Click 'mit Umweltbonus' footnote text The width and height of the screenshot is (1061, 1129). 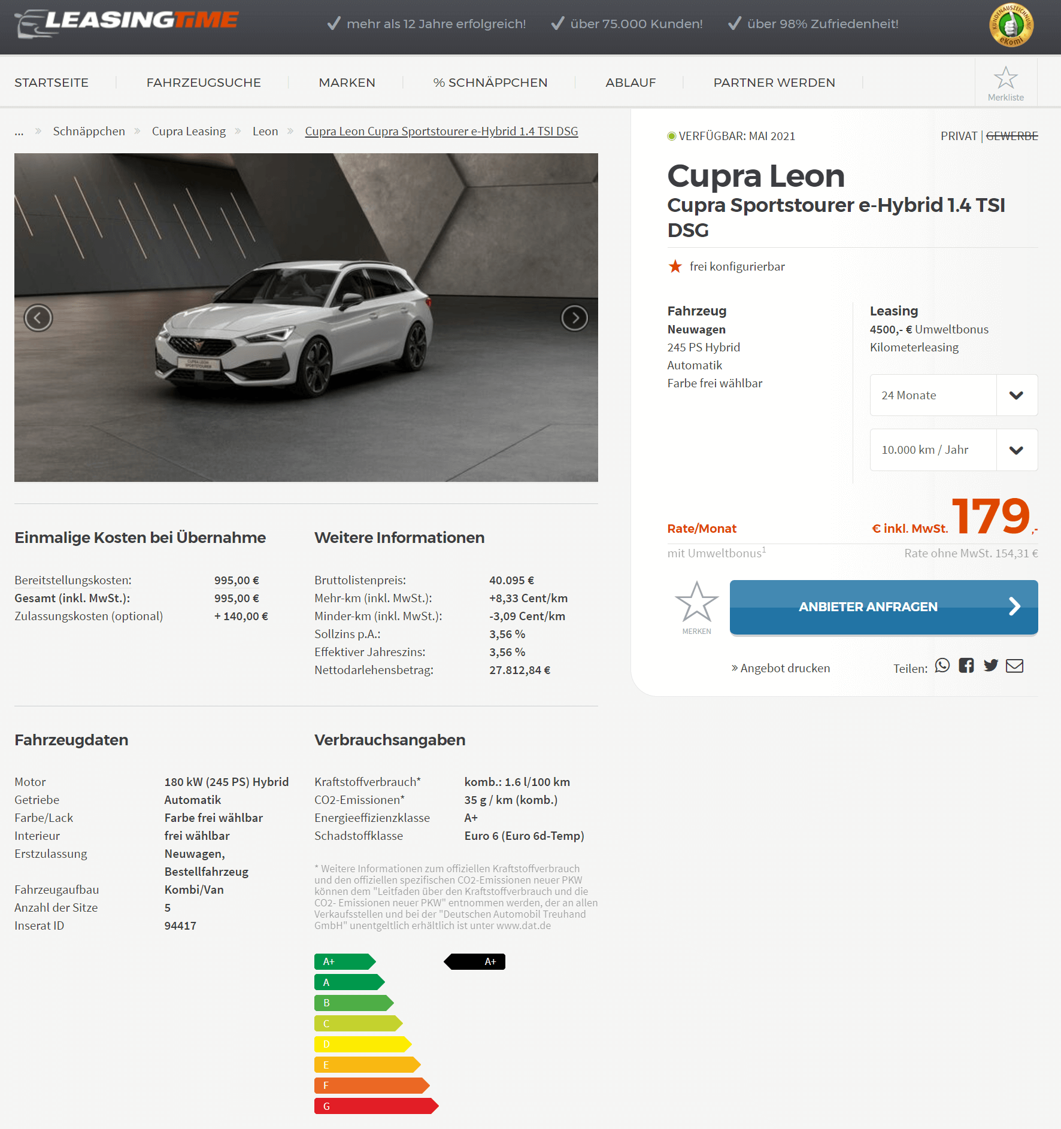click(716, 553)
